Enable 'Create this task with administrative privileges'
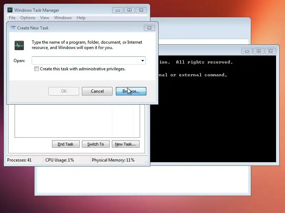Viewport: 285px width, 213px height. click(37, 69)
